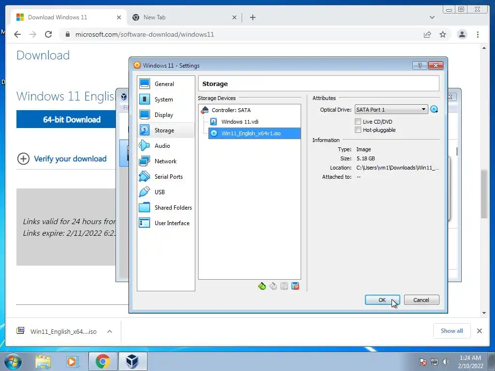Viewport: 495px width, 371px height.
Task: Reload the page in Chrome
Action: tap(48, 34)
